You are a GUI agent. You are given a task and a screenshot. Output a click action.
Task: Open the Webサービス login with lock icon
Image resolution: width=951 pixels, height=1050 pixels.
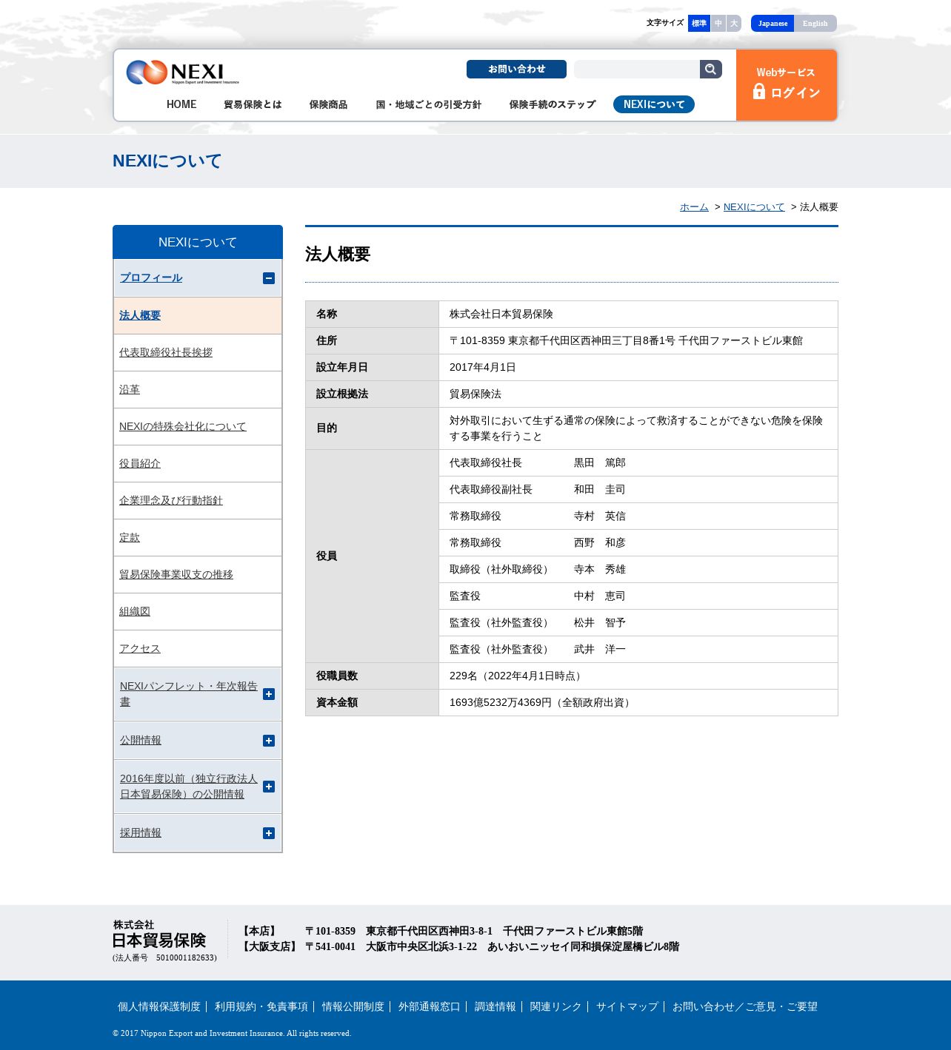click(x=787, y=85)
